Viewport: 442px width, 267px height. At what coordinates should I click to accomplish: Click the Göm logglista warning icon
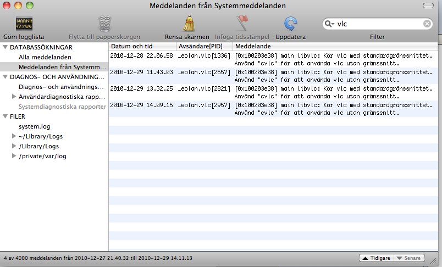tap(24, 24)
